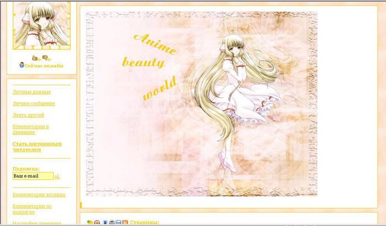Open Комментарии в дневнике link
This screenshot has height=226, width=386.
pos(31,130)
